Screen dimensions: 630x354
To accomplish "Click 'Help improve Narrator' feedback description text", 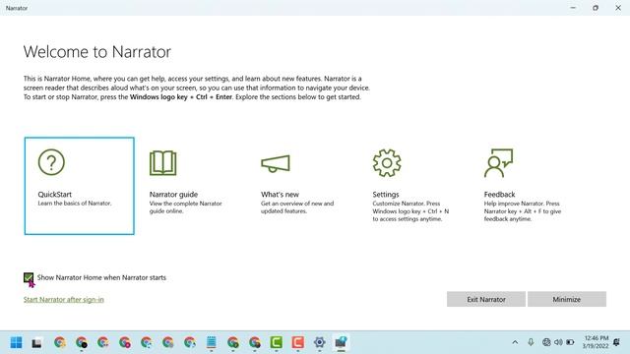I will 523,211.
